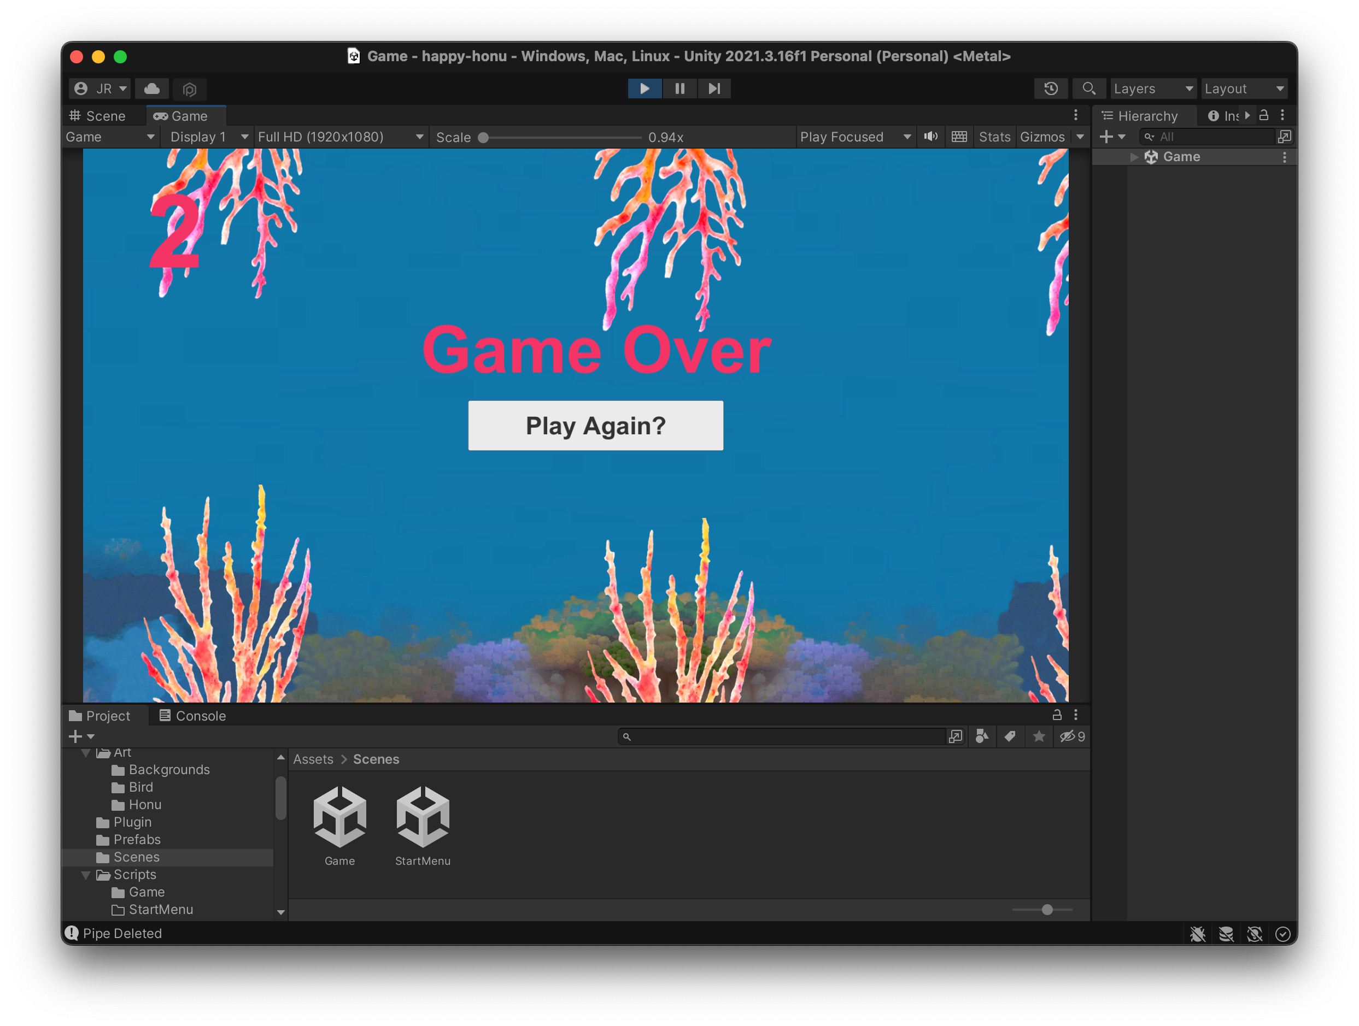Open the Undo History icon
The image size is (1359, 1026).
coord(1051,89)
